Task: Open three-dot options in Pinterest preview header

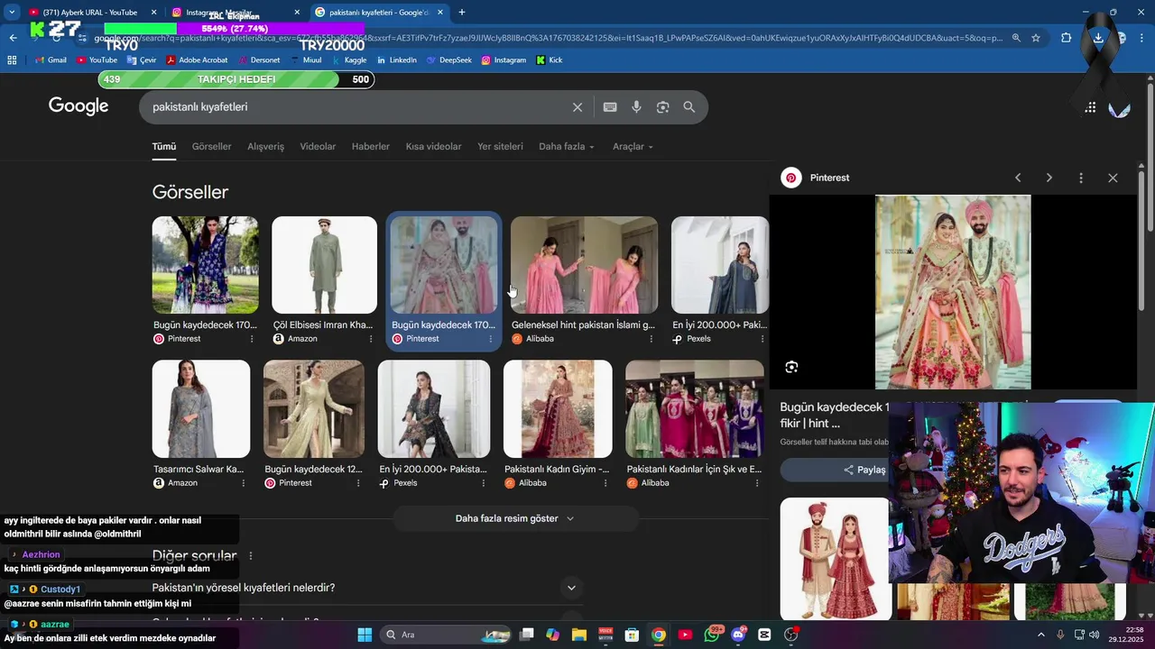Action: tap(1080, 178)
